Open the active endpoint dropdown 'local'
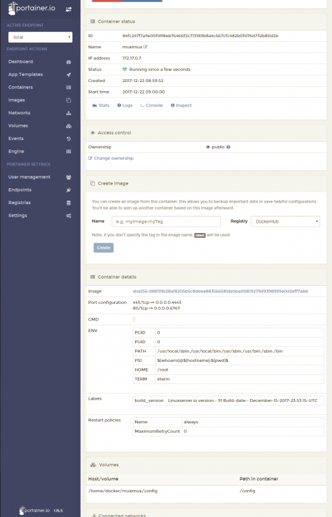The image size is (332, 517). coord(40,37)
